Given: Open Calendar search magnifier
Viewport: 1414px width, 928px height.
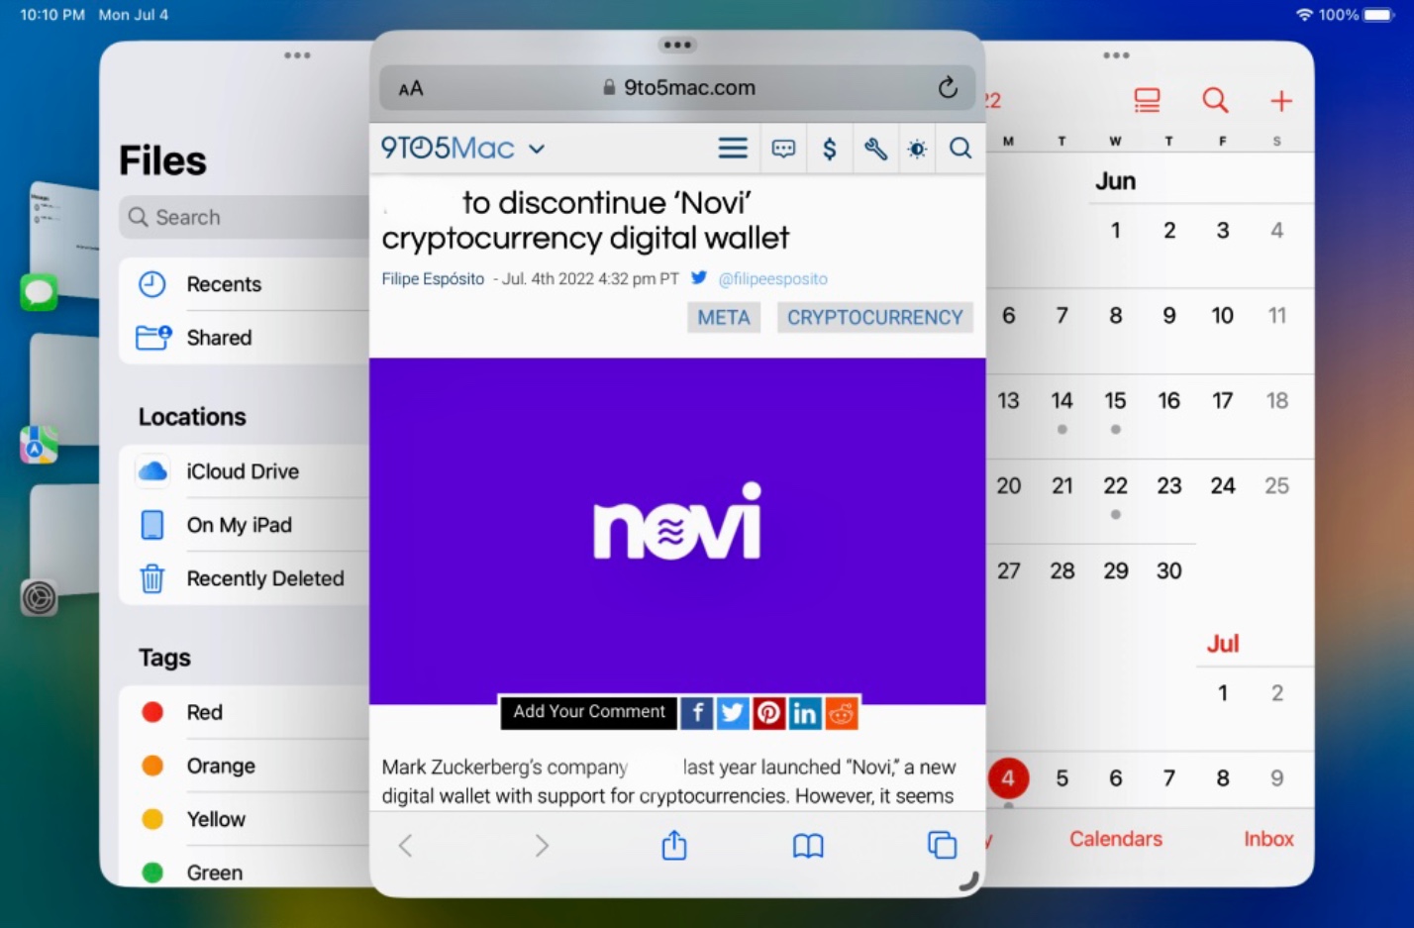Looking at the screenshot, I should pos(1215,100).
